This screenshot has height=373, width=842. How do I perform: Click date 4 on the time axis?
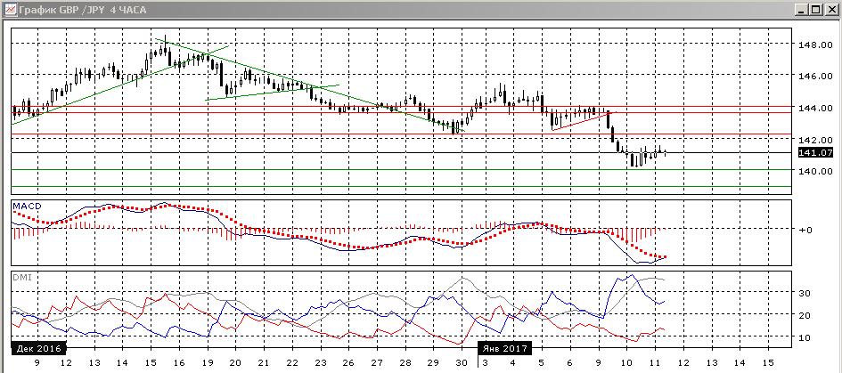point(513,362)
